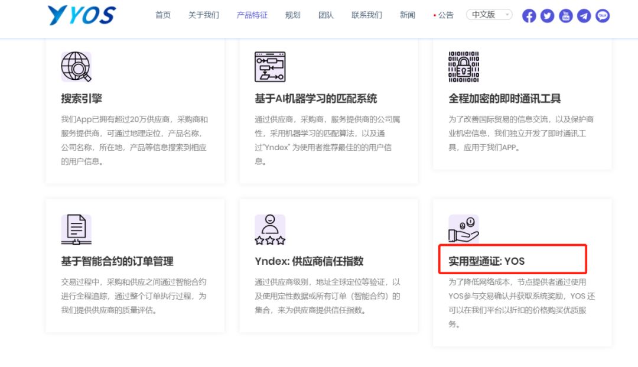Click the hand with coins token icon
The height and width of the screenshot is (367, 638).
pyautogui.click(x=464, y=229)
